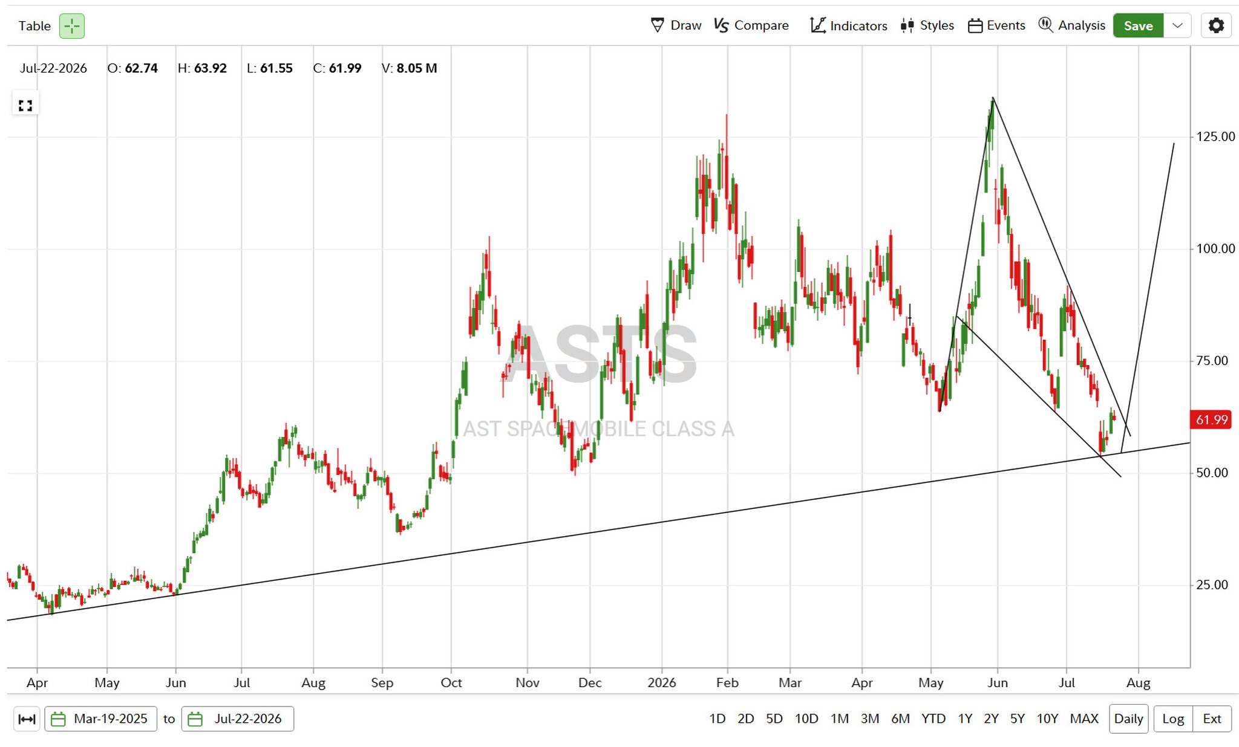The width and height of the screenshot is (1239, 747).
Task: Click the Daily frequency button
Action: (x=1128, y=719)
